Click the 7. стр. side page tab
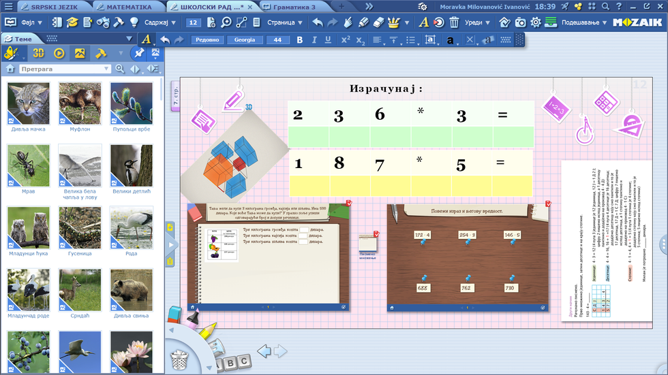The width and height of the screenshot is (668, 375). (x=176, y=96)
